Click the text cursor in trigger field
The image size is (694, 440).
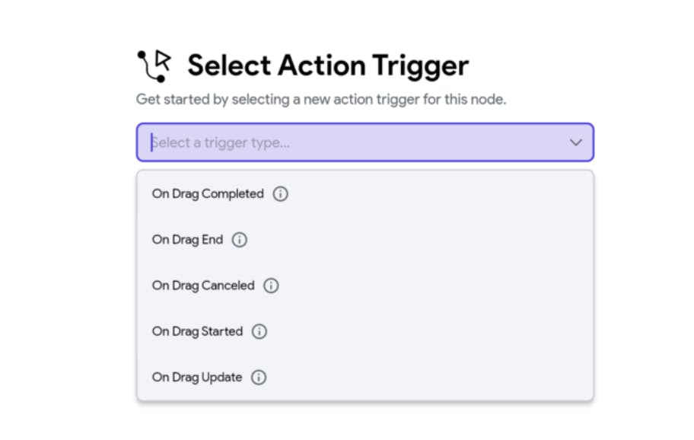151,142
